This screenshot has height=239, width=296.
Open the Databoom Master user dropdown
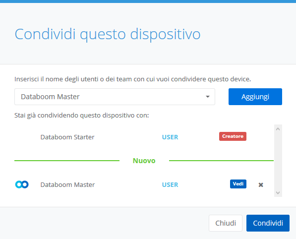click(x=115, y=97)
